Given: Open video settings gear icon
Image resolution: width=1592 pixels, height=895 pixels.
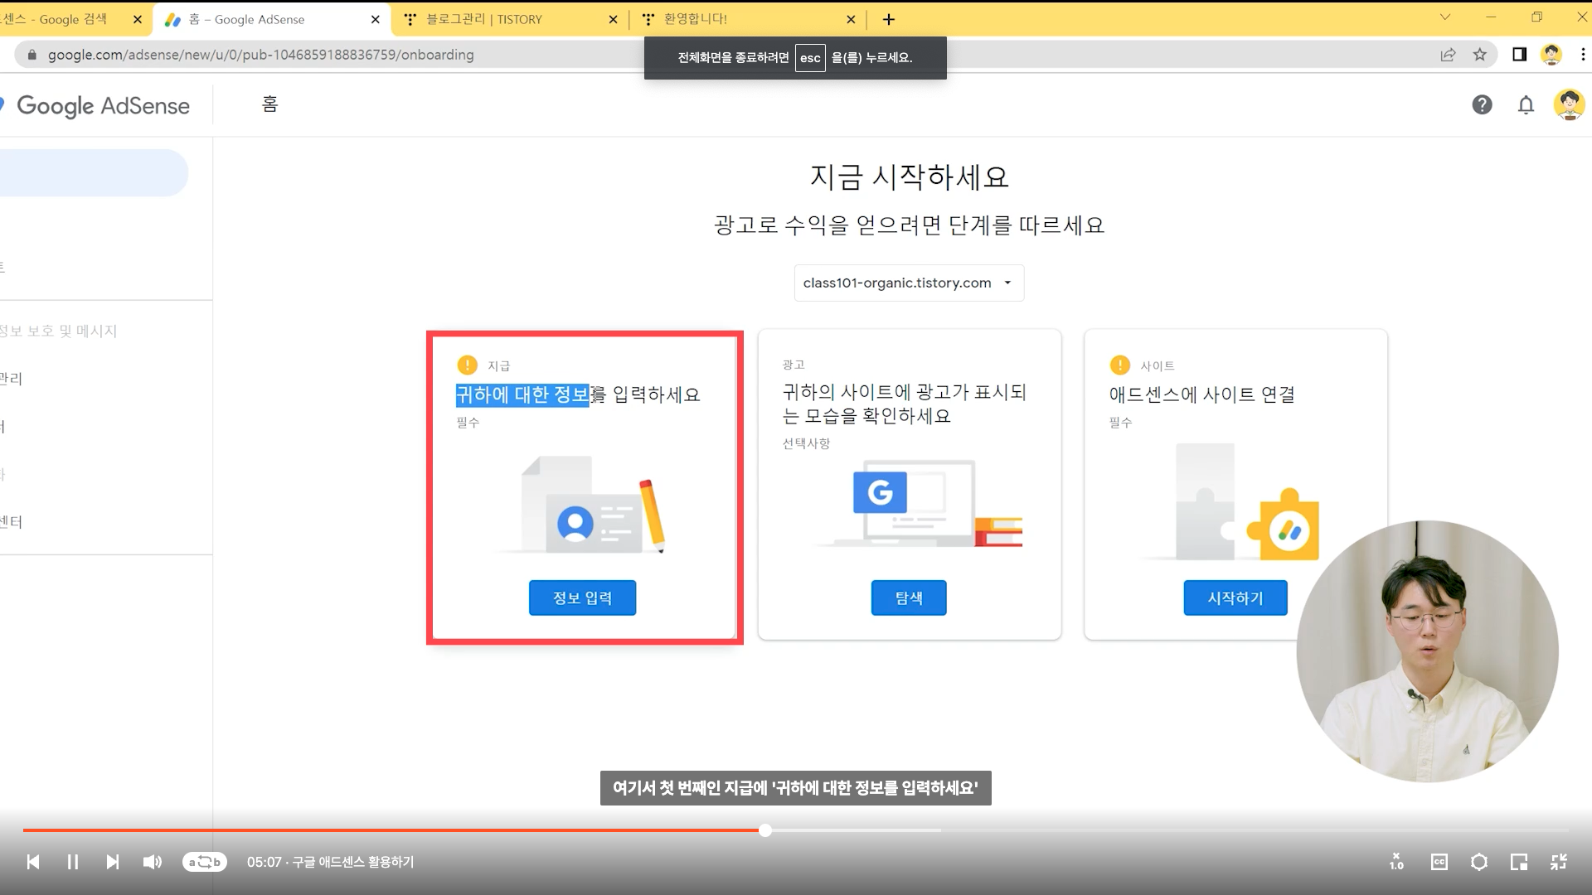Looking at the screenshot, I should (x=1478, y=862).
